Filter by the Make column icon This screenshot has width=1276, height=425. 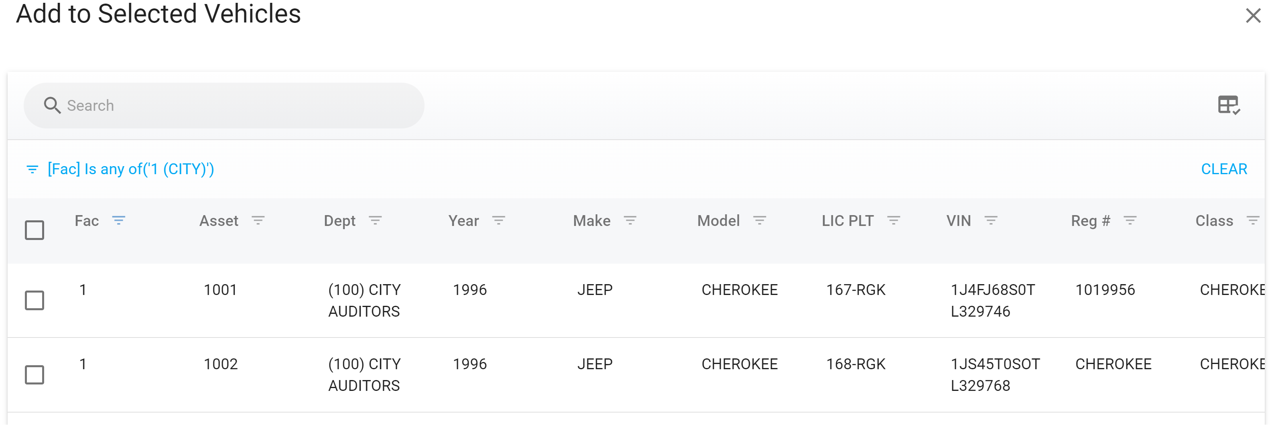[630, 220]
